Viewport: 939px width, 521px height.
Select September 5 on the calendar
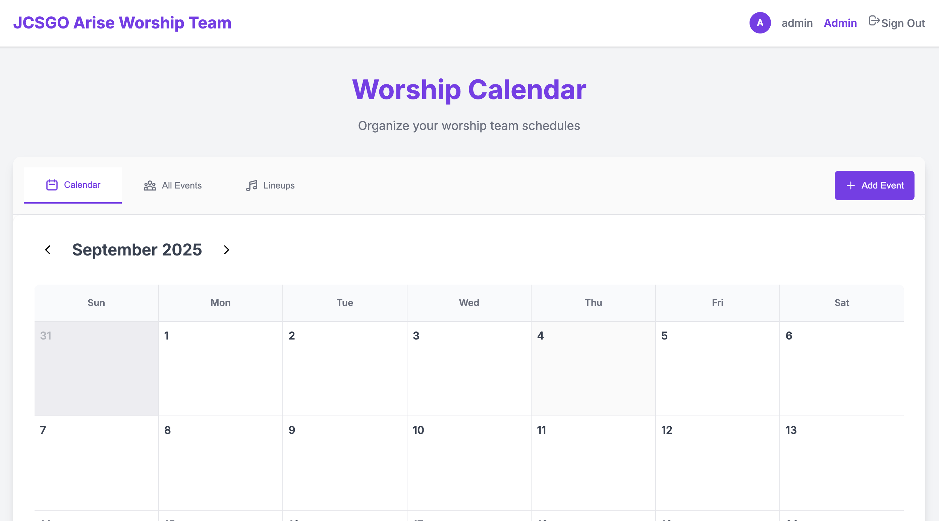click(717, 369)
